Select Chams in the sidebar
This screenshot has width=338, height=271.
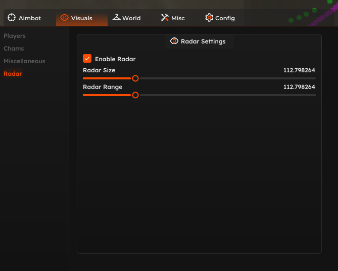tap(14, 49)
